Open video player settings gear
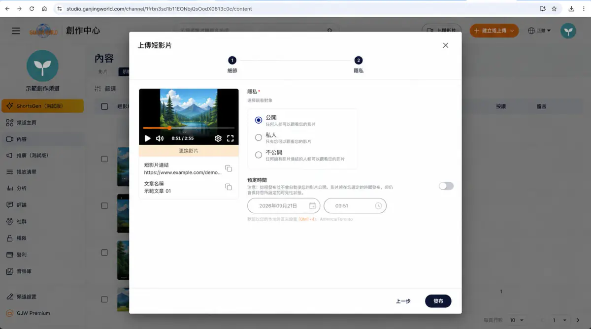 (x=218, y=139)
